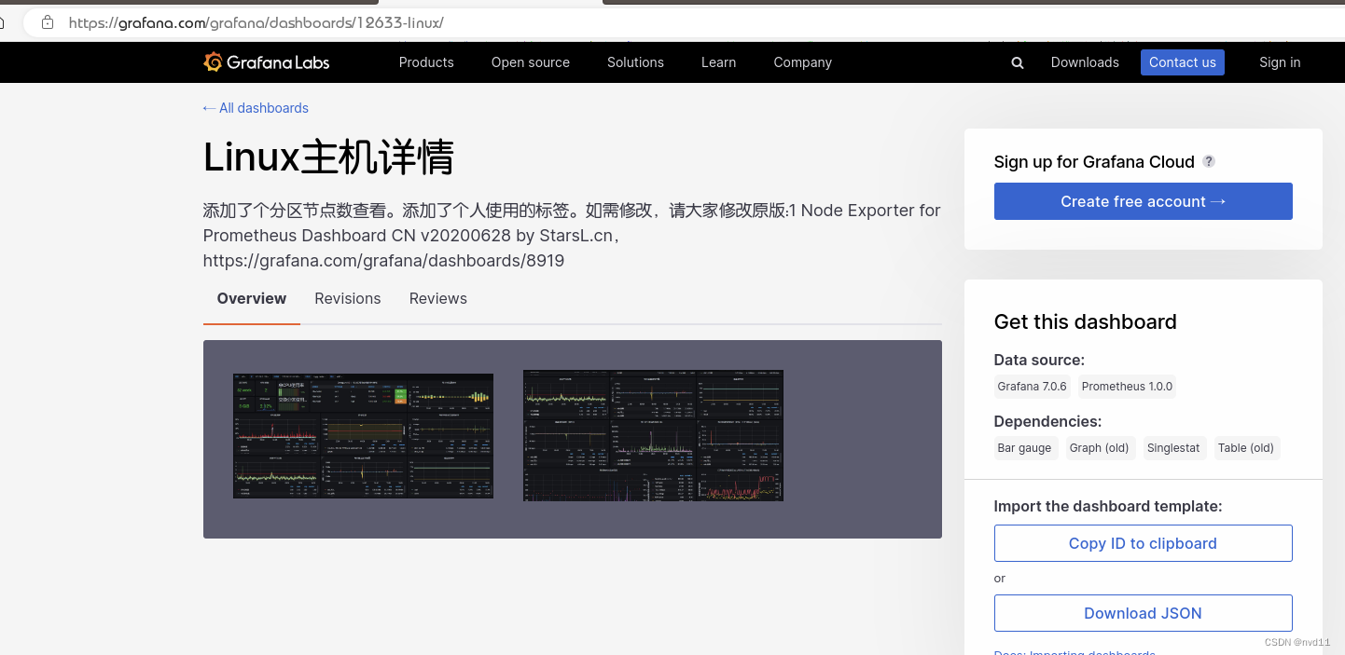
Task: Open the Learn menu
Action: point(718,62)
